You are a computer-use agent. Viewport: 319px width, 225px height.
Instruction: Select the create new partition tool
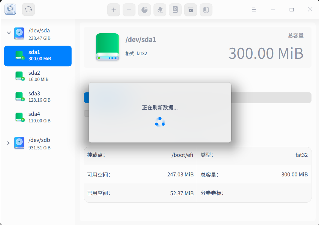coord(114,10)
